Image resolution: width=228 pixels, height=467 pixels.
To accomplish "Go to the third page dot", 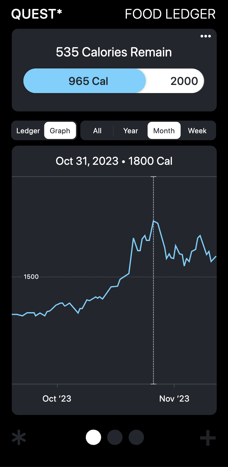I will click(x=136, y=437).
